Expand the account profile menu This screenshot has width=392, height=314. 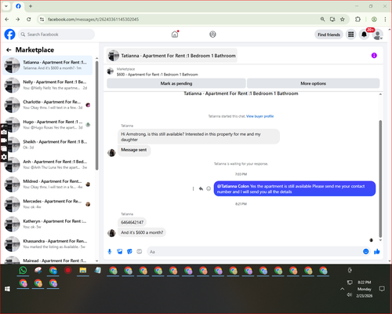coord(377,35)
